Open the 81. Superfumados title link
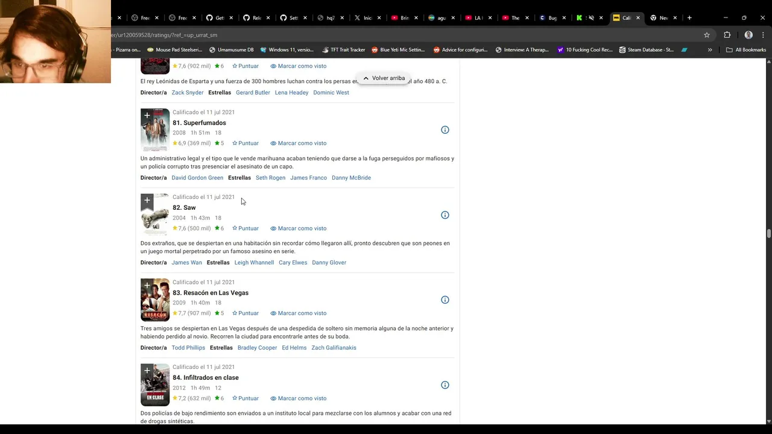The image size is (772, 434). coord(199,123)
